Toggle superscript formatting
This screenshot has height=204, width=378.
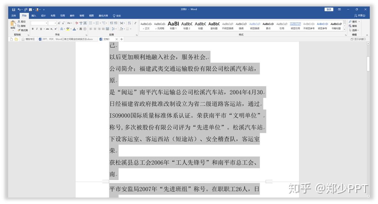(55, 29)
